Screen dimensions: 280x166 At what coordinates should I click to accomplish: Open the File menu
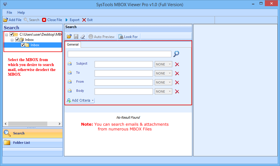pos(9,13)
